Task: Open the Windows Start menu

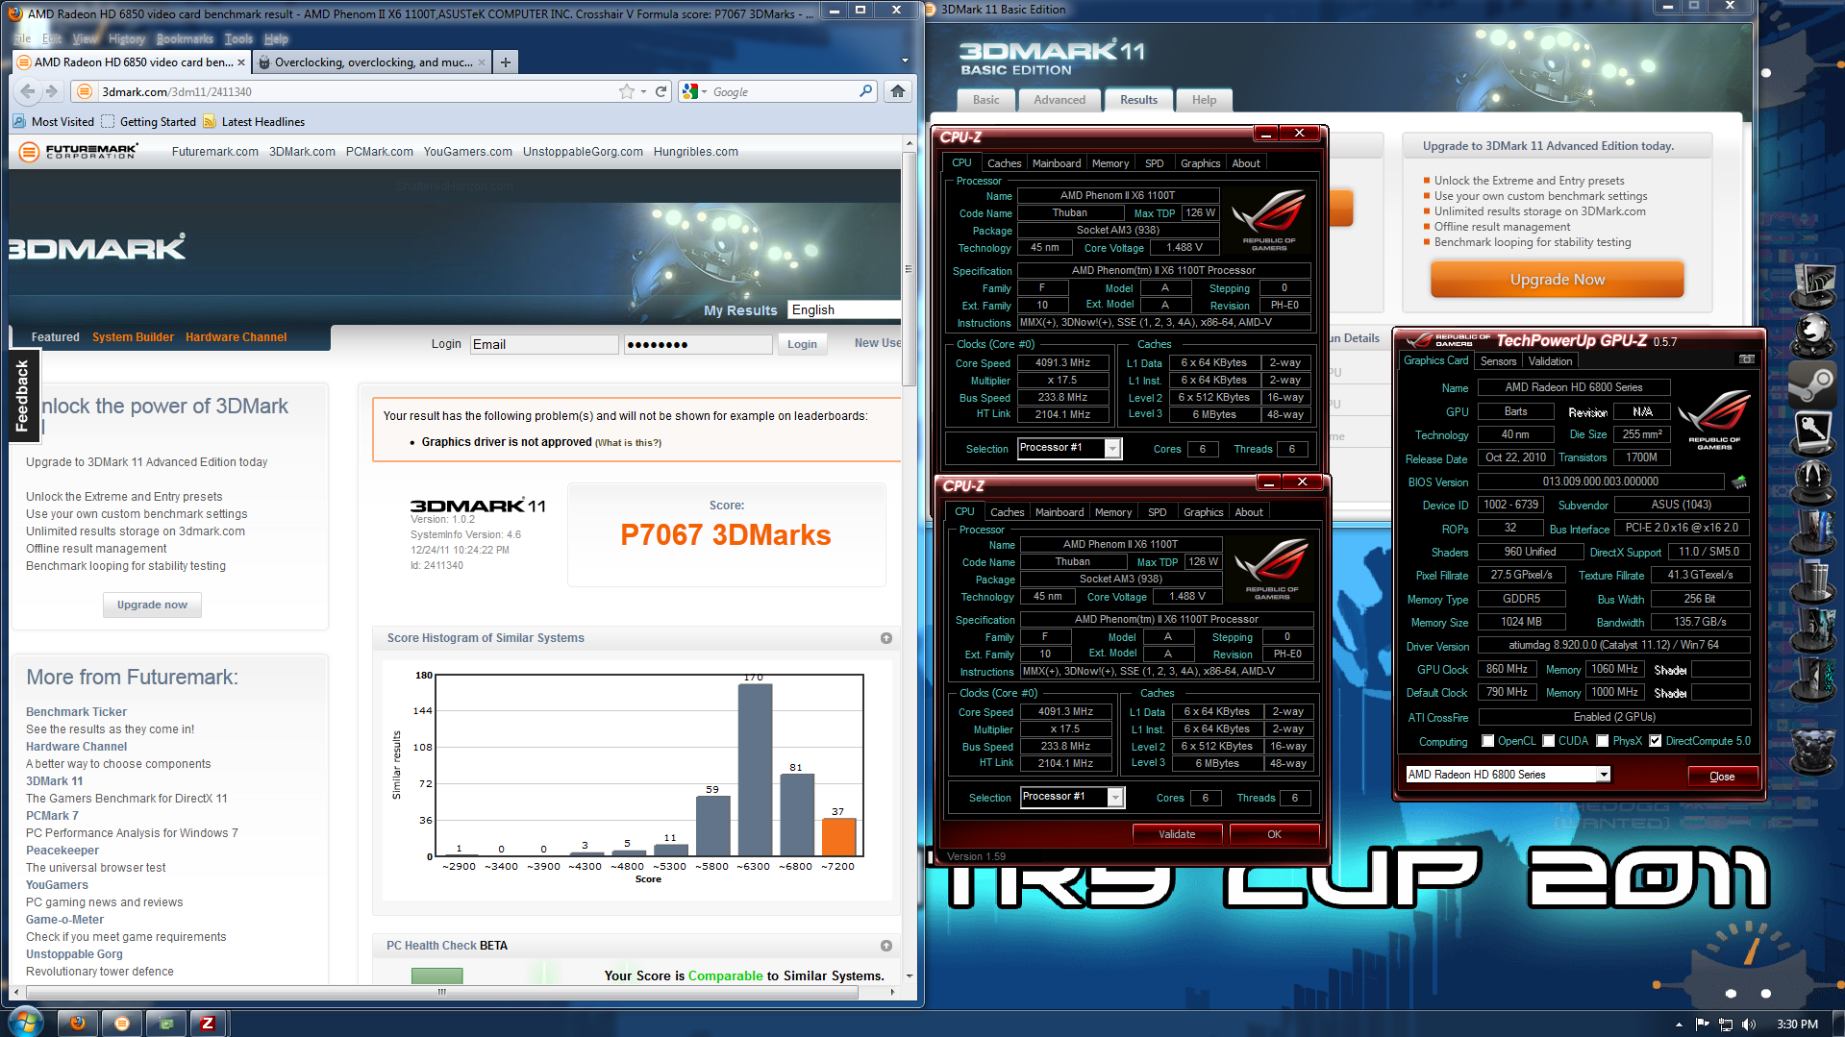Action: [x=25, y=1022]
